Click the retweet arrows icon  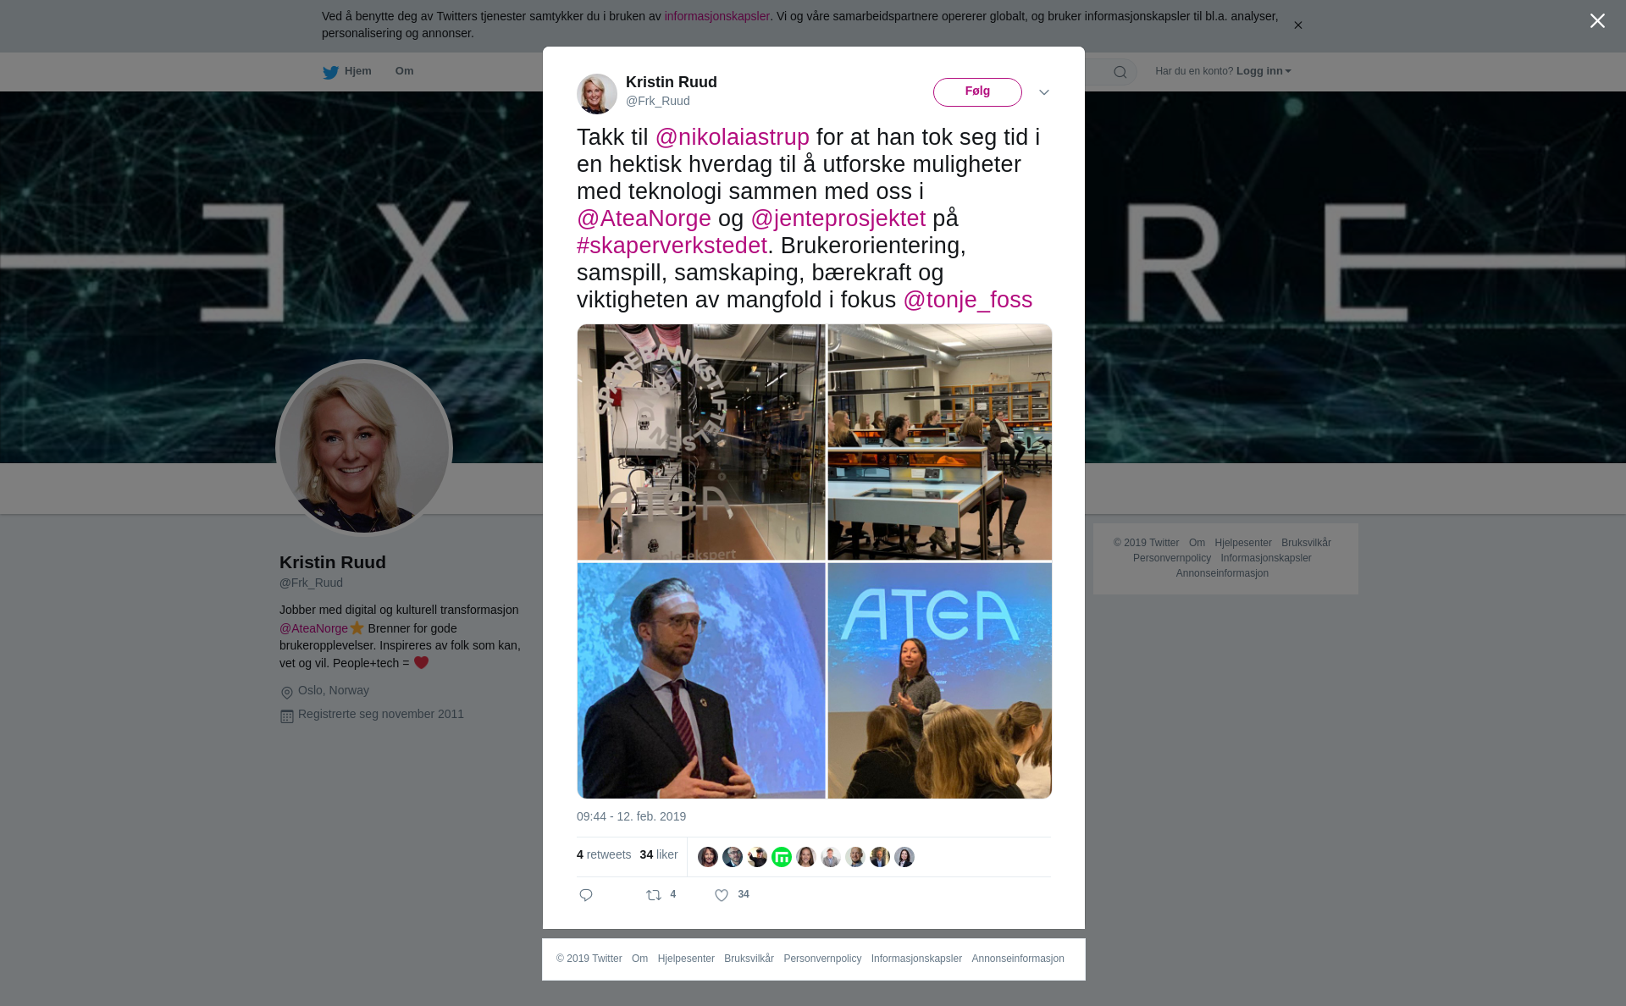tap(654, 895)
